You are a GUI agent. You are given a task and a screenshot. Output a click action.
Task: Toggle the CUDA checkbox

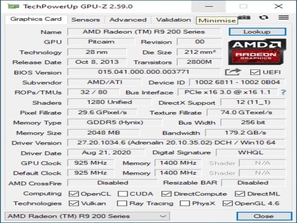pyautogui.click(x=123, y=194)
